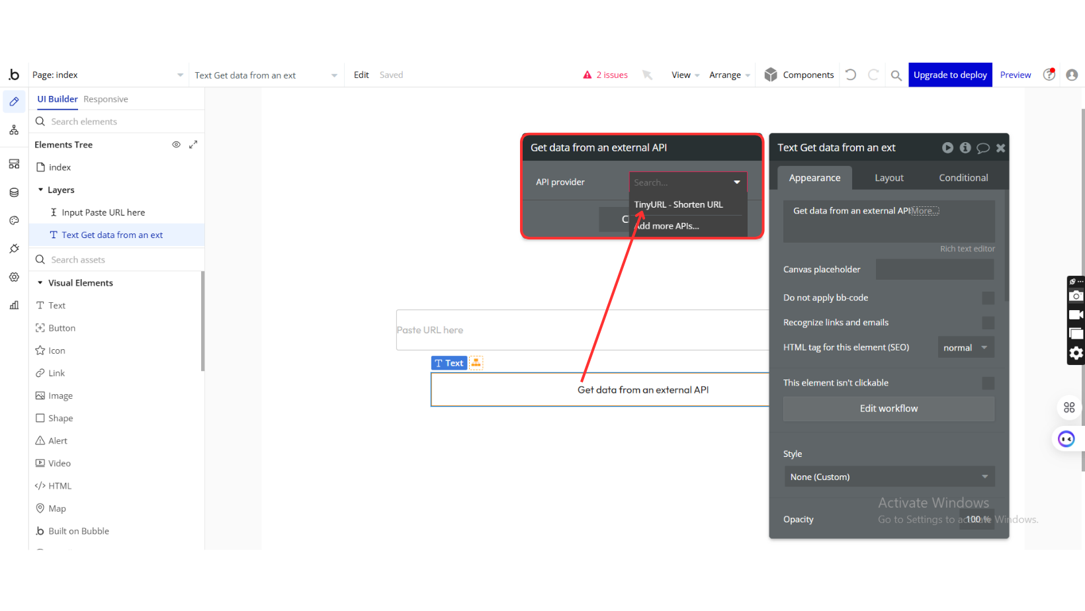Screen dimensions: 1085x611
Task: Open the Design tab pencil icon
Action: click(14, 102)
